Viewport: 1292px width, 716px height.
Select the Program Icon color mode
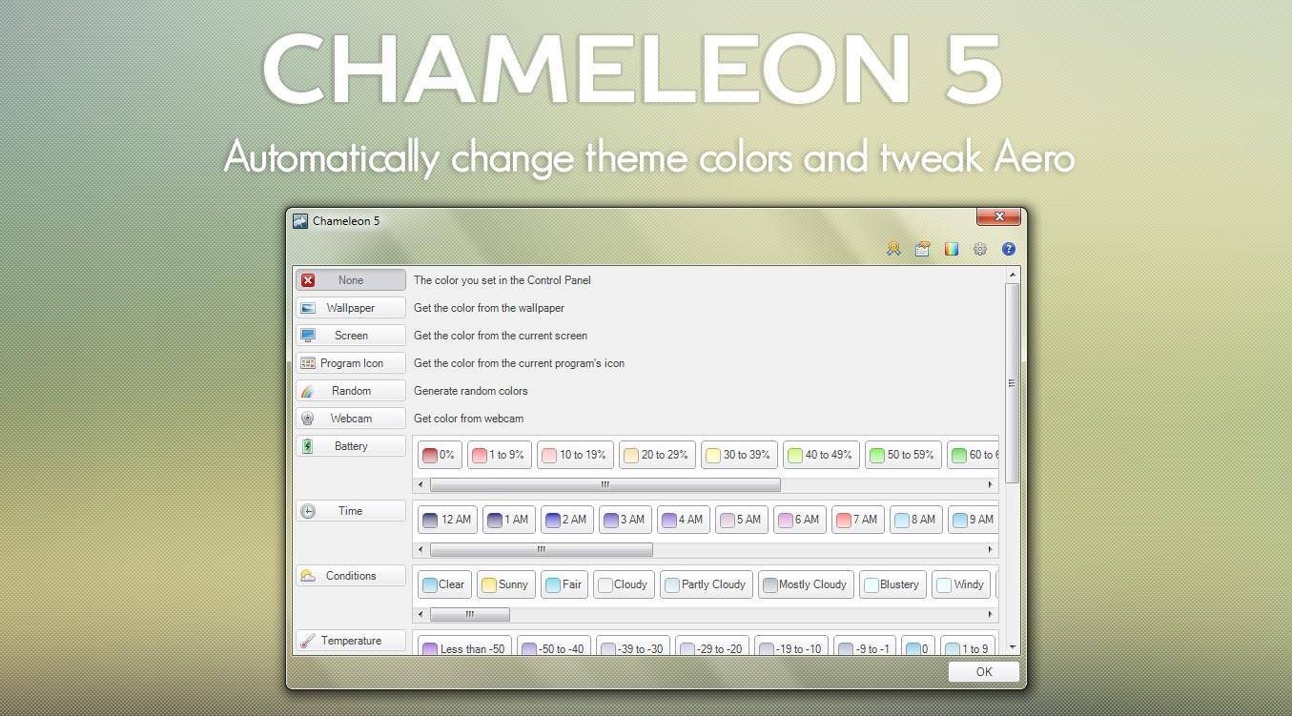[x=351, y=363]
